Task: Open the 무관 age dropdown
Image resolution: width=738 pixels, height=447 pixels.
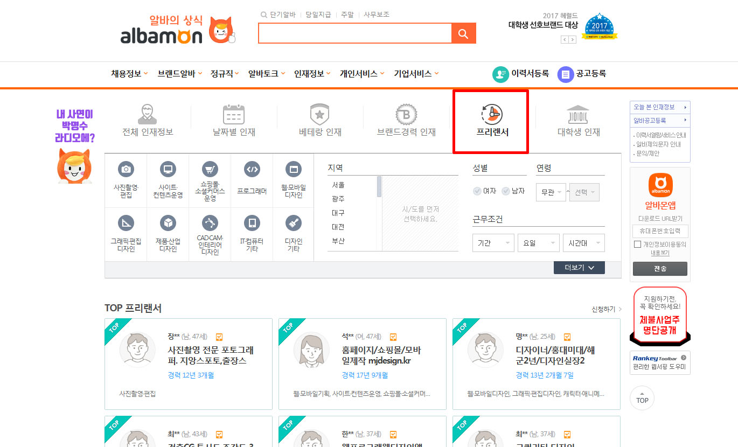Action: pyautogui.click(x=551, y=192)
